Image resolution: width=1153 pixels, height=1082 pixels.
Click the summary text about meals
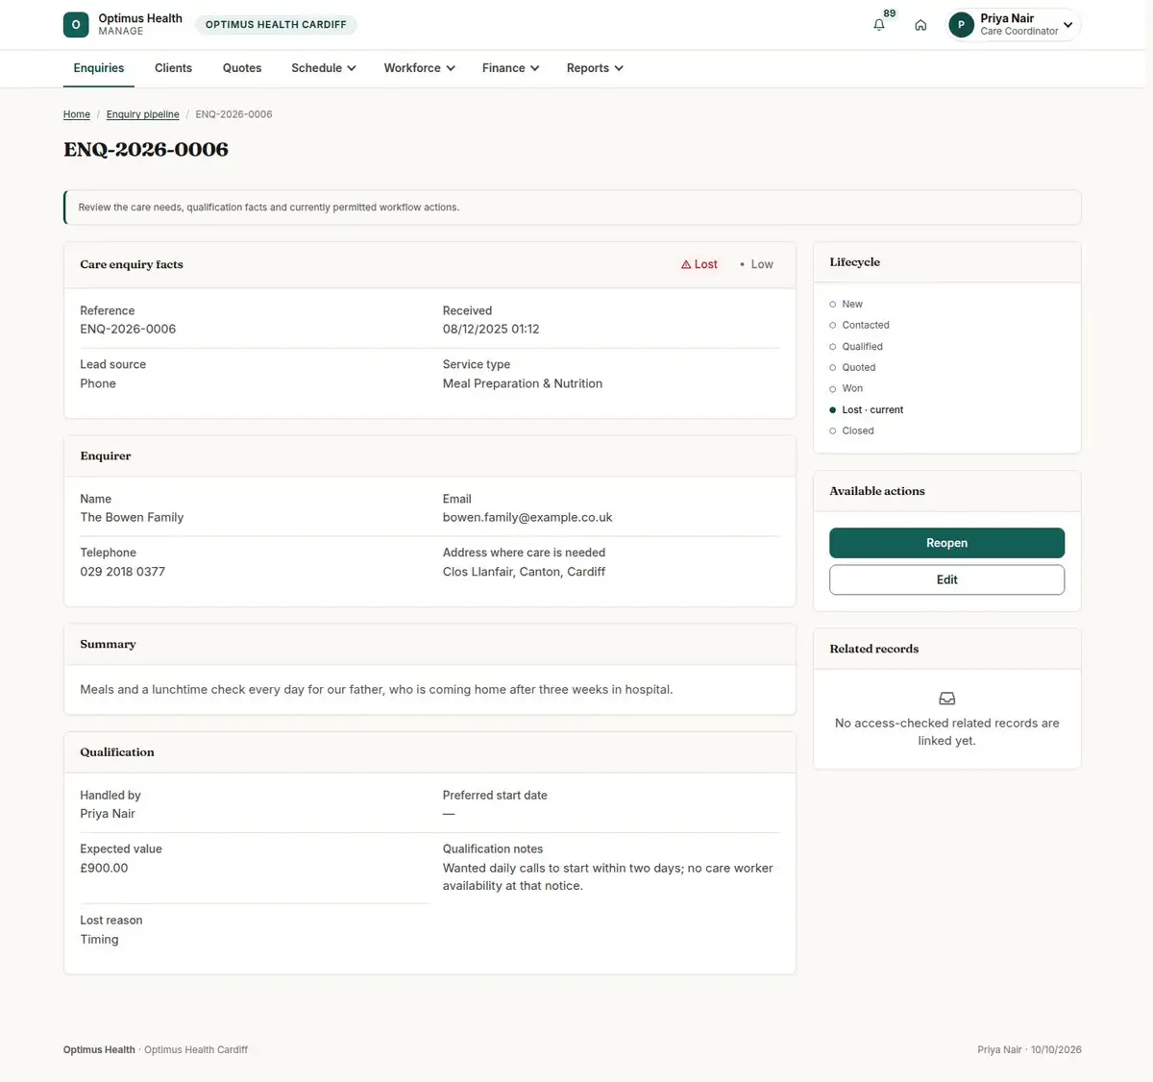pos(377,690)
